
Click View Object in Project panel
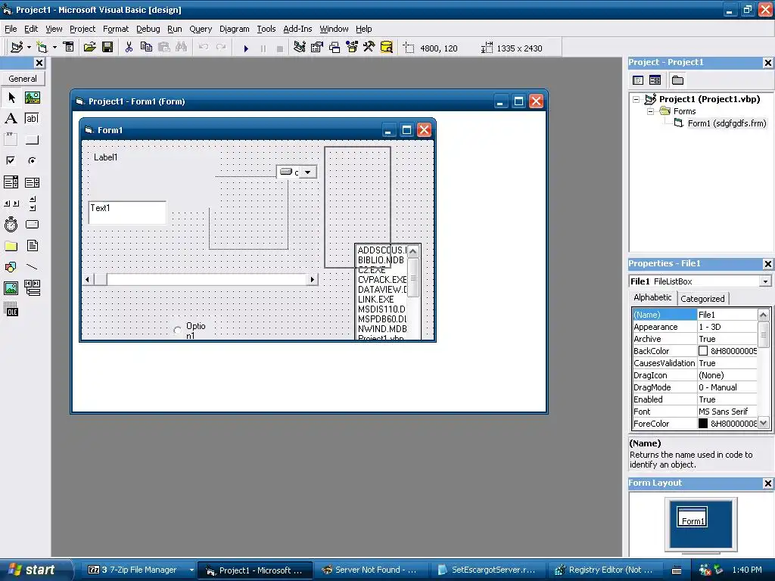pos(655,80)
